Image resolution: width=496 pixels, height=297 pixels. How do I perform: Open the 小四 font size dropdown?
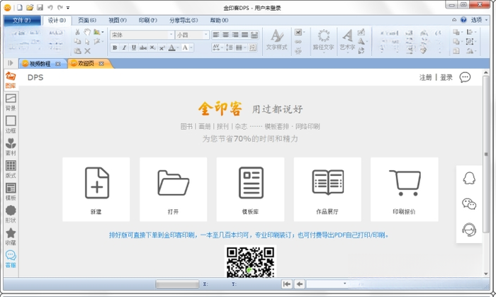click(205, 35)
